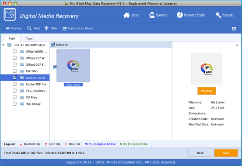This screenshot has width=242, height=166.
Task: Click the Home house icon
Action: pyautogui.click(x=126, y=15)
